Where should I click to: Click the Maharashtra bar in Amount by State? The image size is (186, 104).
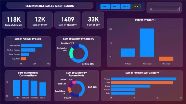pyautogui.click(x=32, y=46)
